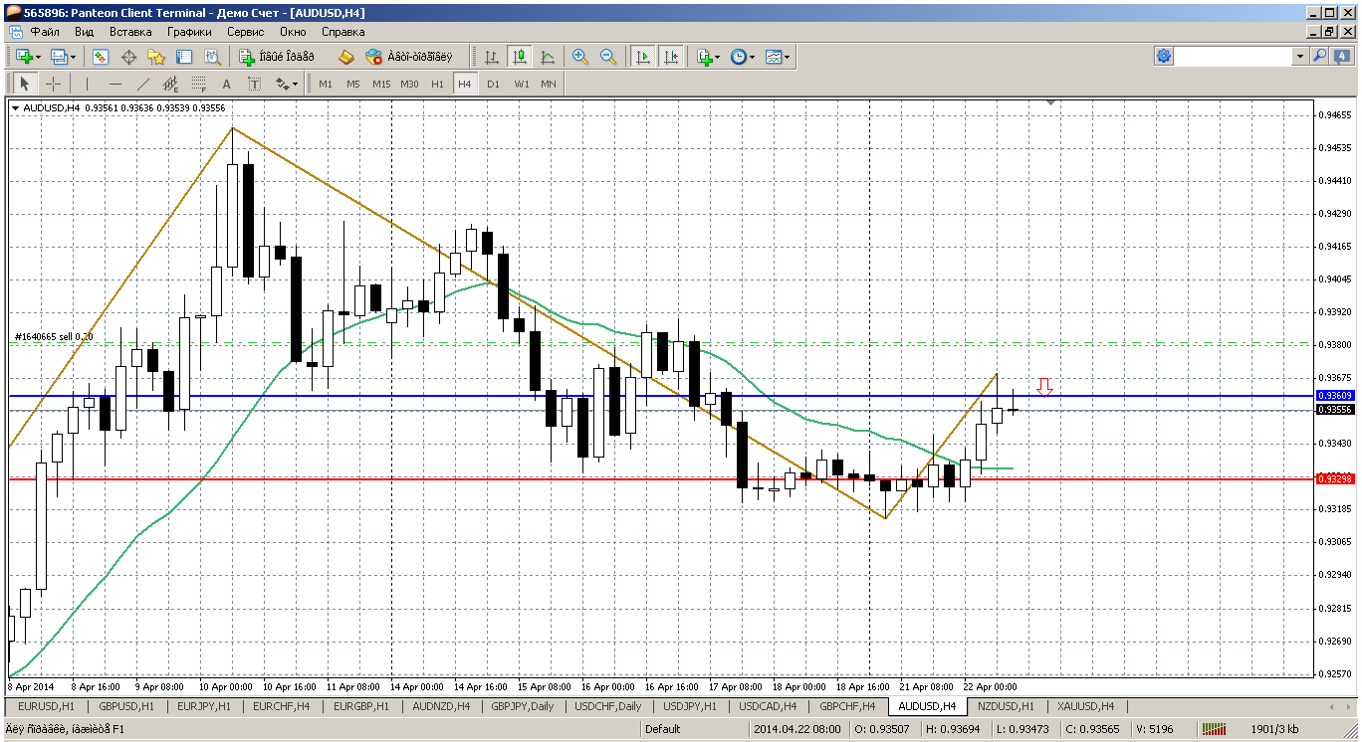Switch to D1 timeframe
This screenshot has height=742, width=1362.
coord(493,84)
